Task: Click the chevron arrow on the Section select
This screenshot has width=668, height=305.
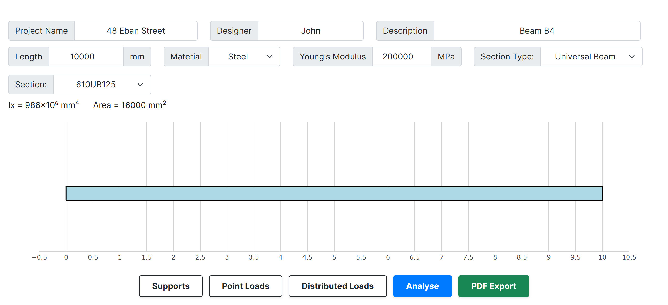Action: click(140, 85)
